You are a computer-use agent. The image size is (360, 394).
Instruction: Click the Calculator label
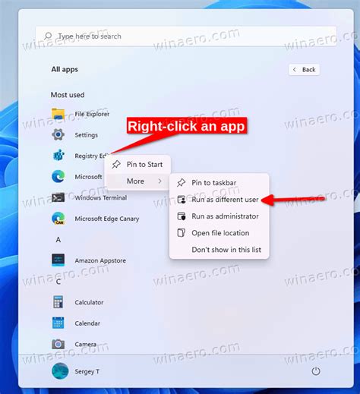89,302
